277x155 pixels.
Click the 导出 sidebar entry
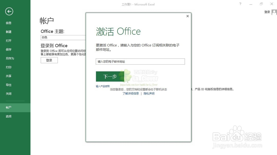tap(9, 85)
